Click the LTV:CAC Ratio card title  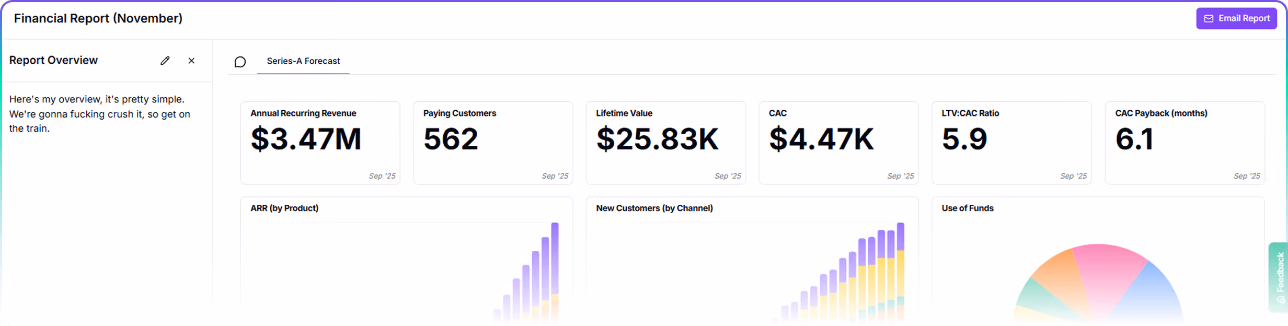click(970, 113)
